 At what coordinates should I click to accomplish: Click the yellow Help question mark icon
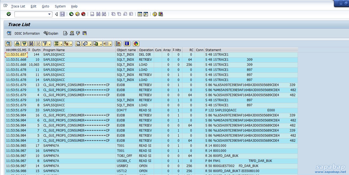click(x=155, y=14)
